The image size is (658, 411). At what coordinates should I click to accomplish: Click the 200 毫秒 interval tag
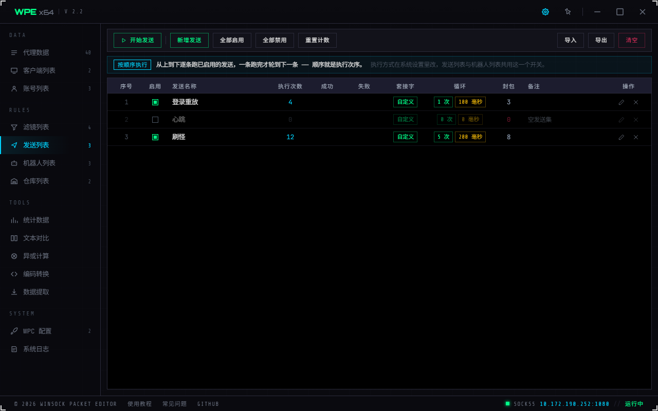(470, 137)
